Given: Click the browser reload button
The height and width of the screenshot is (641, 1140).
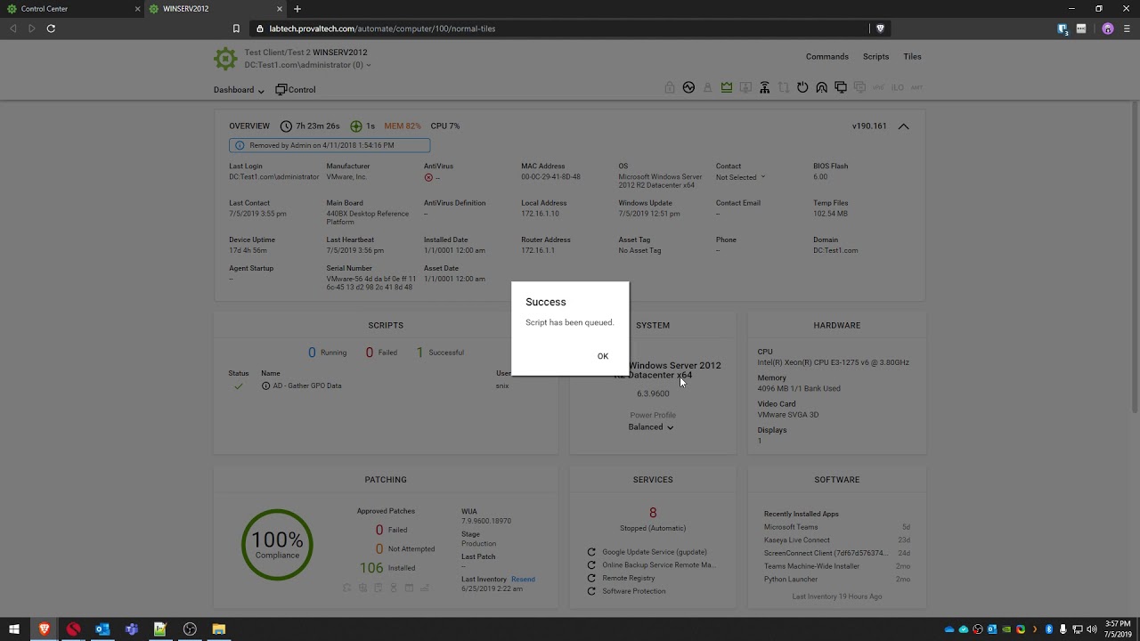Looking at the screenshot, I should click(x=51, y=28).
